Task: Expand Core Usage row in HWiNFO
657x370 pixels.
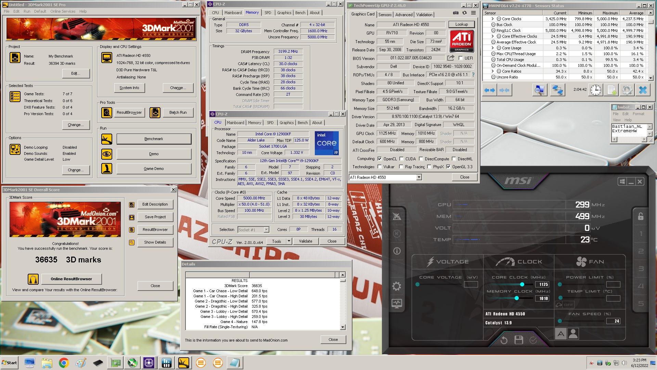Action: 492,48
